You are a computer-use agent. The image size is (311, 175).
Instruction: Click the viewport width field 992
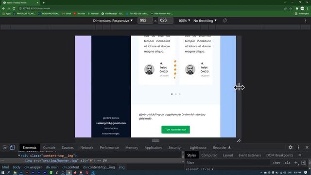coord(145,20)
